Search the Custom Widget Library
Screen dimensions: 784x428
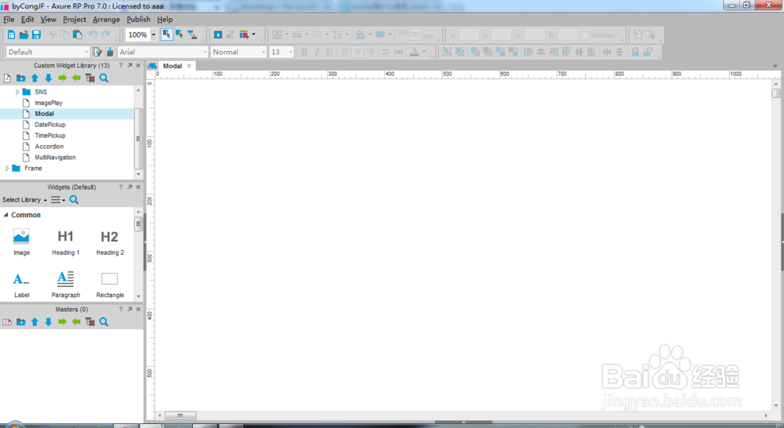pos(104,78)
